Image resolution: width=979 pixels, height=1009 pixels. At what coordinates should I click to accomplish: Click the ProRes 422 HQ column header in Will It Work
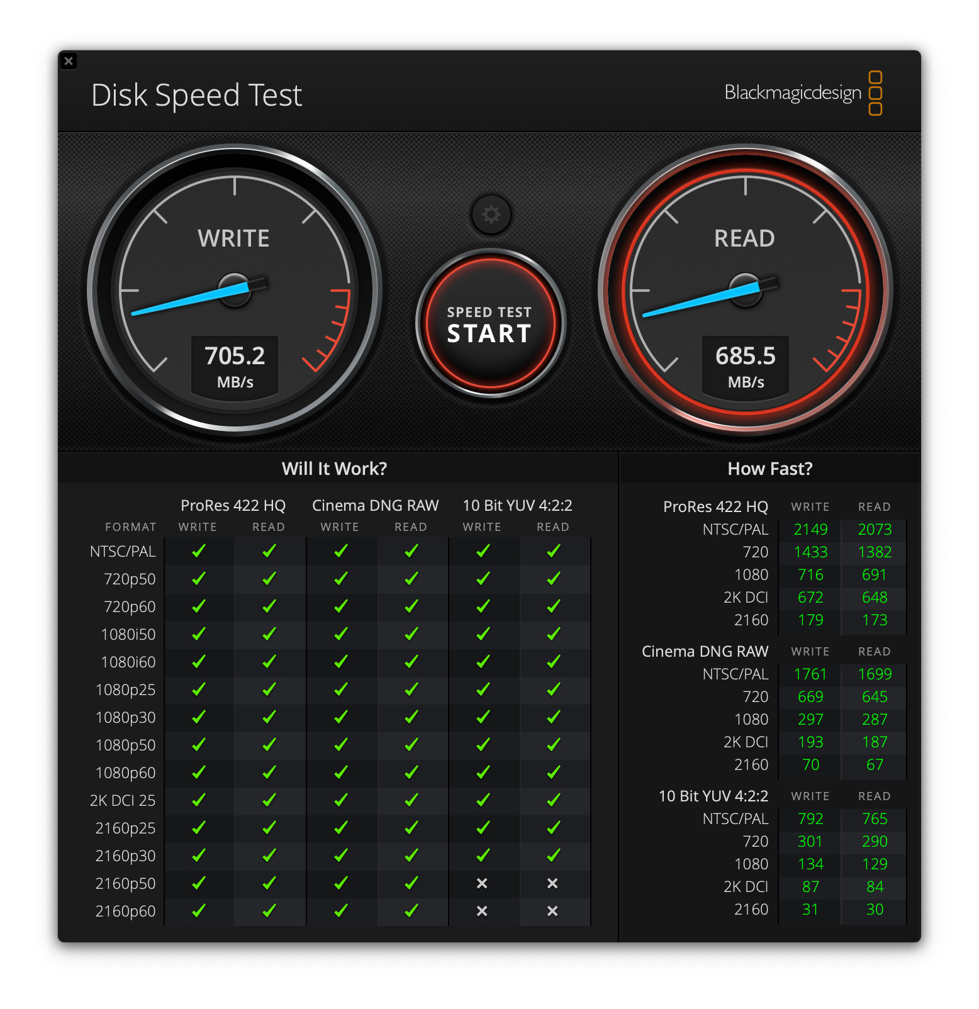pos(233,506)
